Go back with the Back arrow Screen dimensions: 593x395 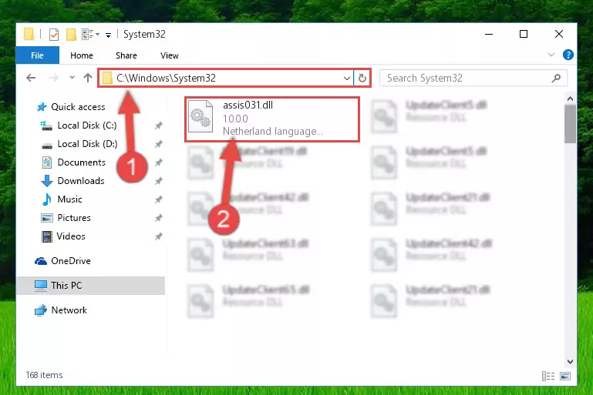(31, 79)
